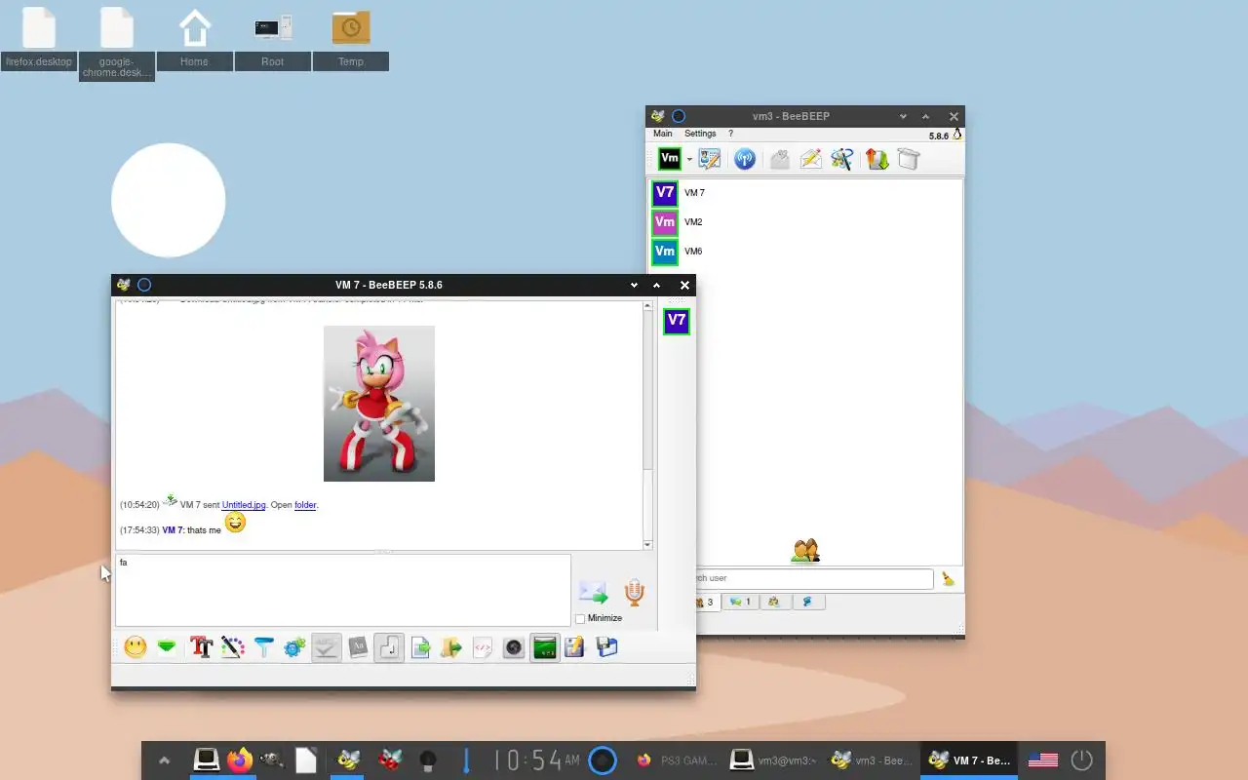1248x780 pixels.
Task: Switch to the third groups tab in vm3
Action: click(774, 603)
